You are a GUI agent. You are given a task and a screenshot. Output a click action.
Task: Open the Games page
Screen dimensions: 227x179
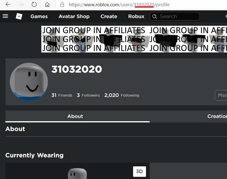39,16
